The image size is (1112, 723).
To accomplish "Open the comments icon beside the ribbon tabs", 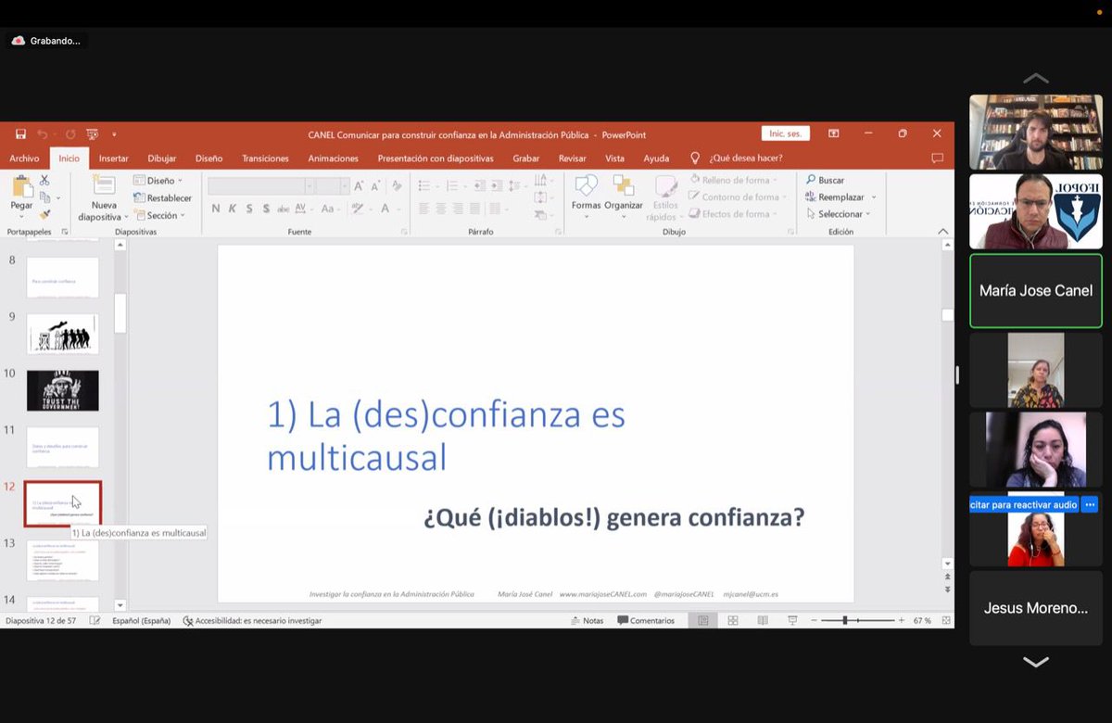I will [937, 159].
